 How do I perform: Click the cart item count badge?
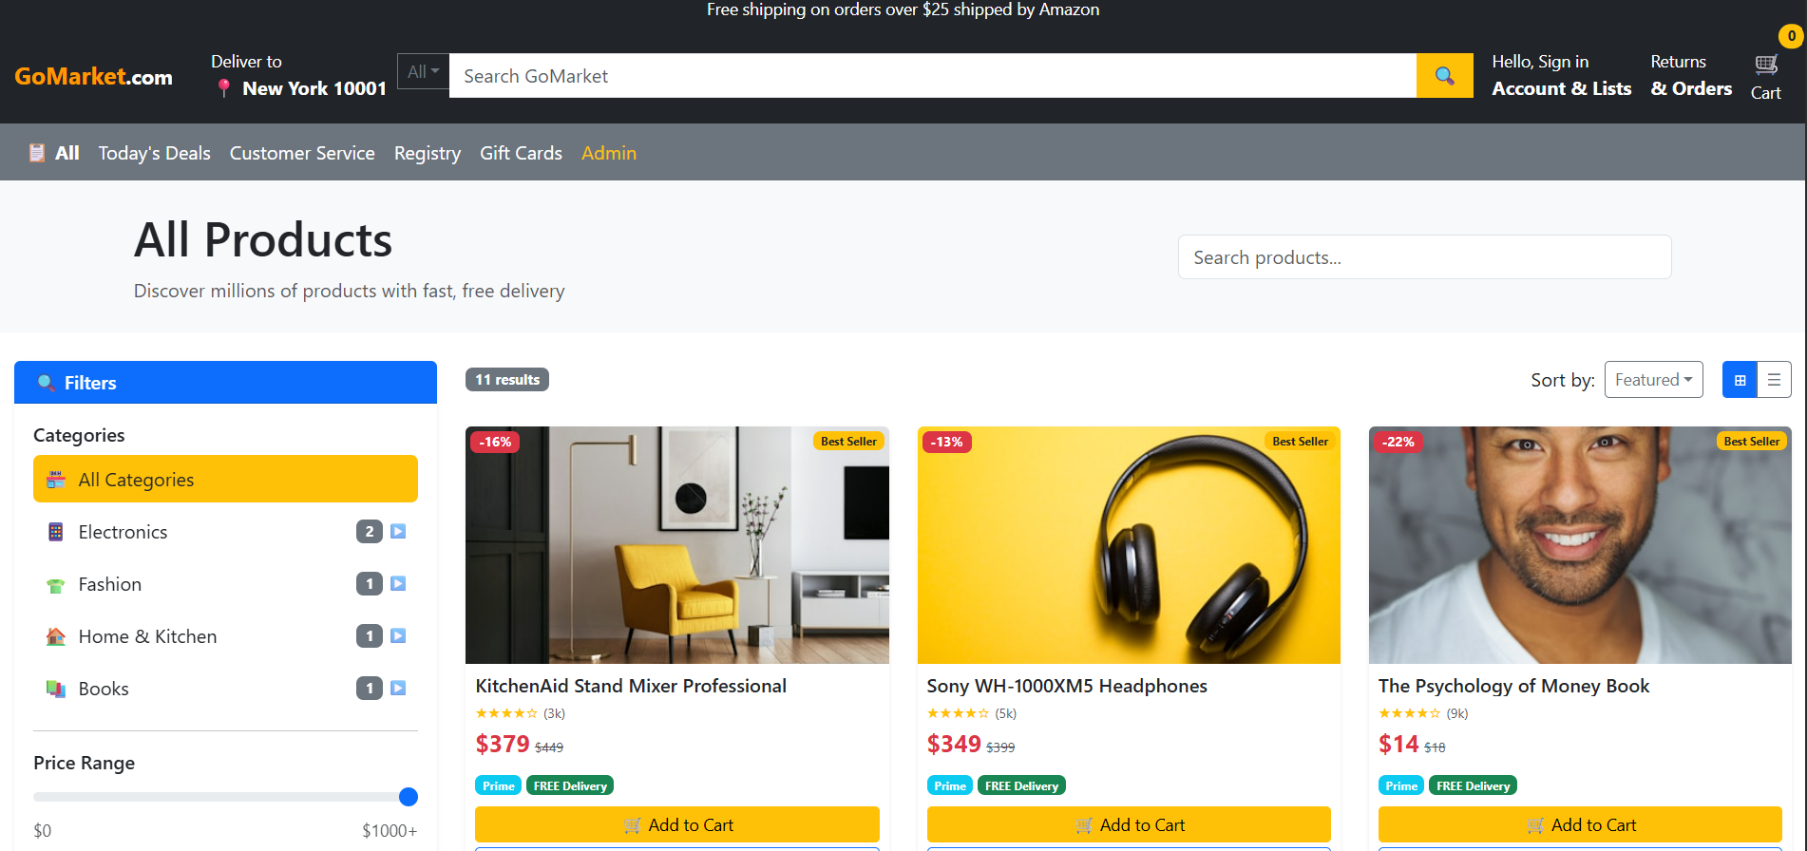[1791, 36]
